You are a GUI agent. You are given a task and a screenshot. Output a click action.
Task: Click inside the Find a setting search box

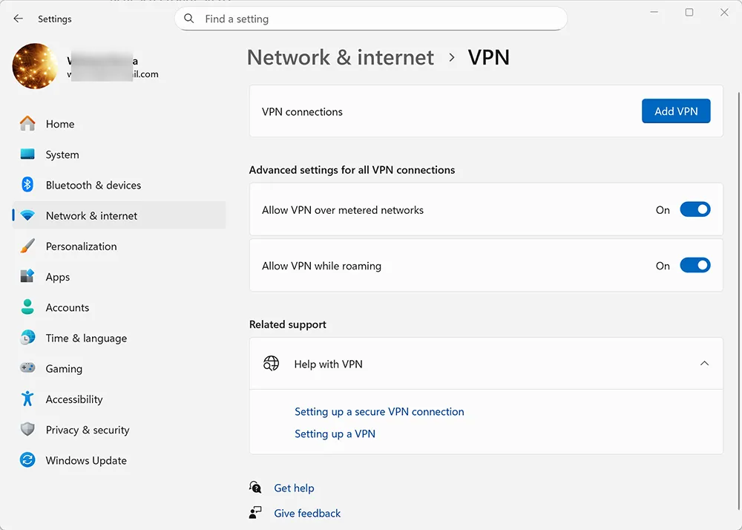371,19
